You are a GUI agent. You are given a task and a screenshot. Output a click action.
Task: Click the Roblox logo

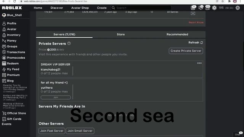tap(12, 8)
